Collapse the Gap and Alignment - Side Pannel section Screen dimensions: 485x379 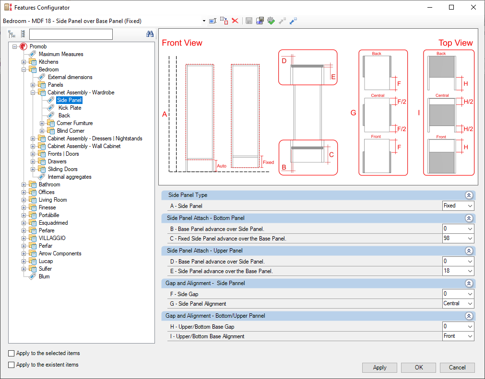click(x=469, y=283)
